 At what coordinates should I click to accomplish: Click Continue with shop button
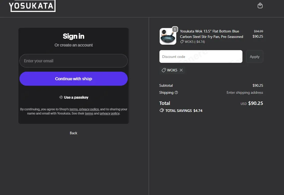[73, 79]
